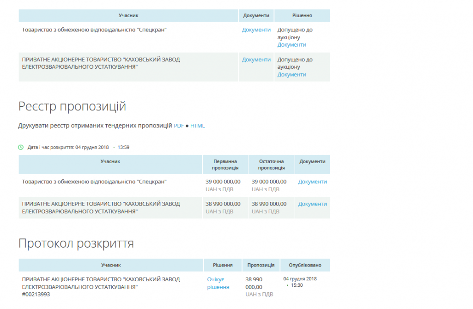The image size is (473, 309).
Task: Open Документи under Каховський завод's 'Допущено до аукціону' decision
Action: 291,74
